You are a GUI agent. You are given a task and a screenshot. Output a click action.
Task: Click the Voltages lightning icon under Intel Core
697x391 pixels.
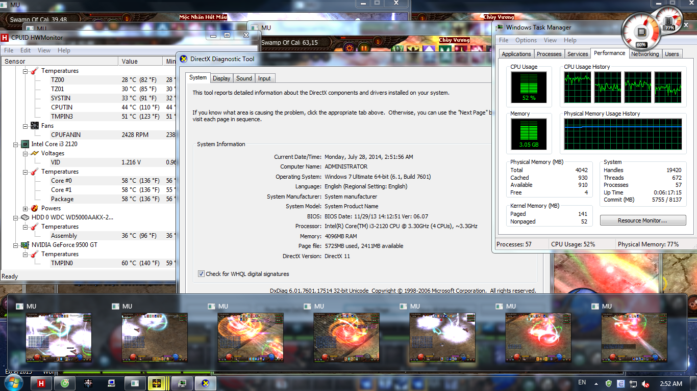pyautogui.click(x=35, y=153)
